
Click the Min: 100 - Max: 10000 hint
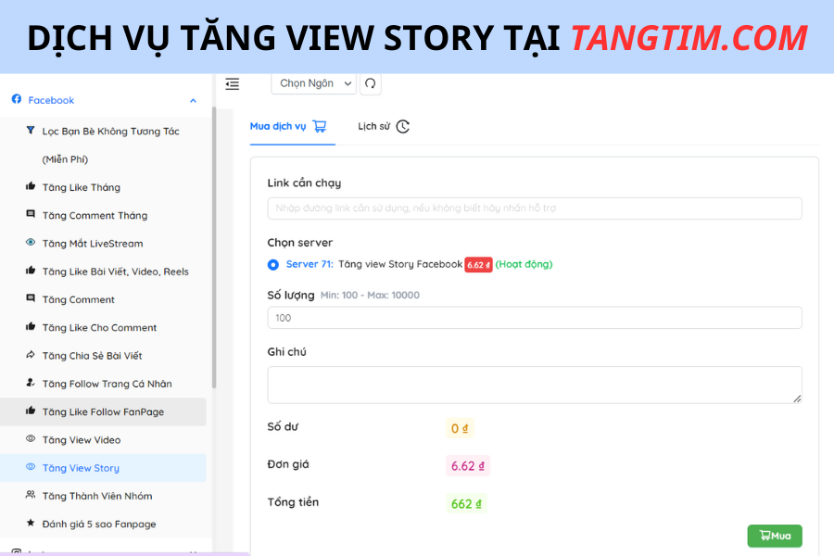(x=370, y=296)
